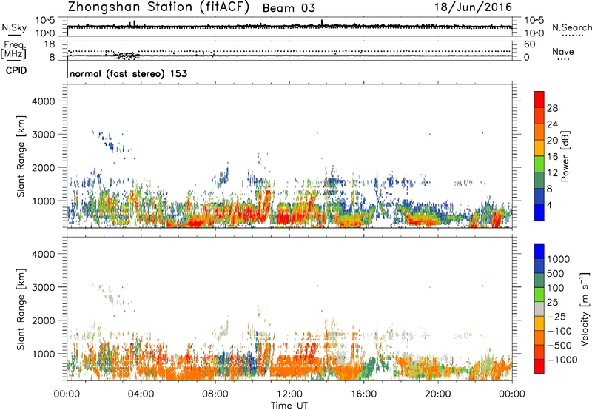Pick the red top segment of the power colorbar

539,99
